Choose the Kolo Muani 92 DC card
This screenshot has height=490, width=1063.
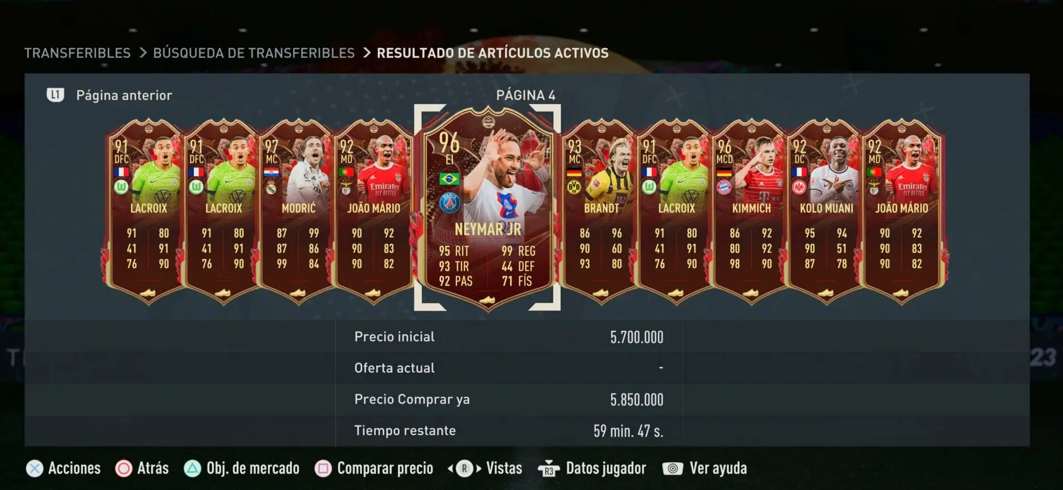coord(825,211)
